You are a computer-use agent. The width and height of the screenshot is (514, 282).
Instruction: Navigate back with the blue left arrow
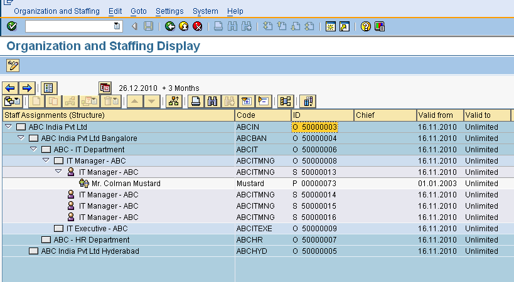[x=10, y=88]
